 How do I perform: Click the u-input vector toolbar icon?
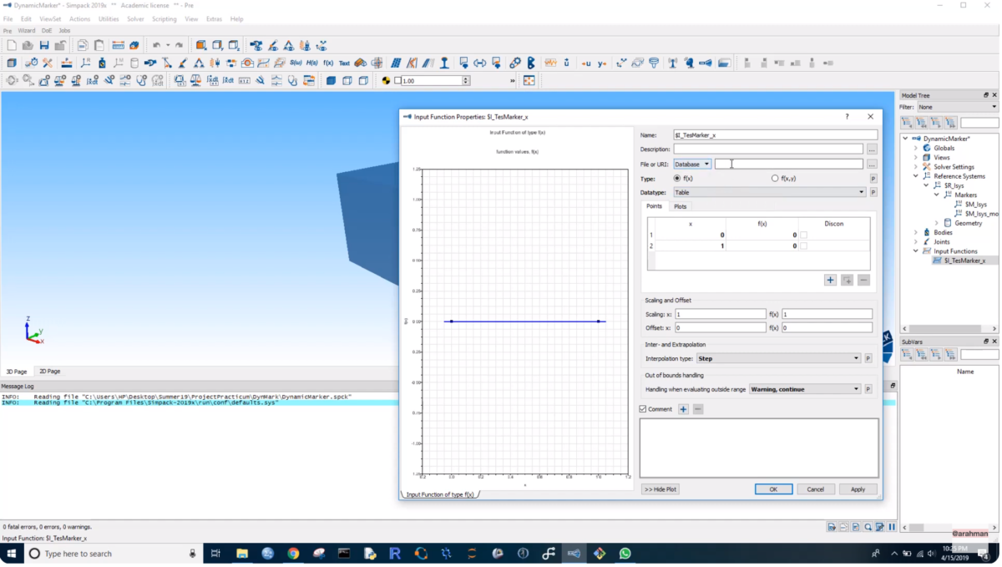(586, 63)
